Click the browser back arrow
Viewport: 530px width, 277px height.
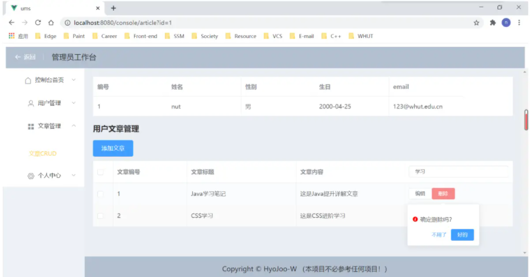pos(12,22)
